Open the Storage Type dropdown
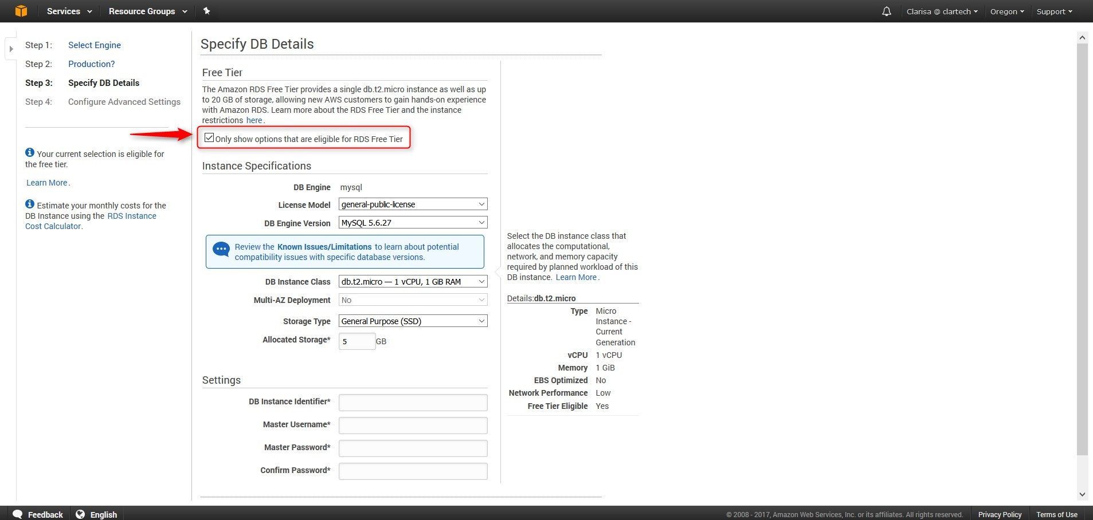This screenshot has width=1093, height=520. (x=413, y=321)
